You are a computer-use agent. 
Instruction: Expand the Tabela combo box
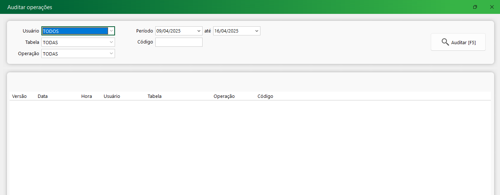[111, 42]
